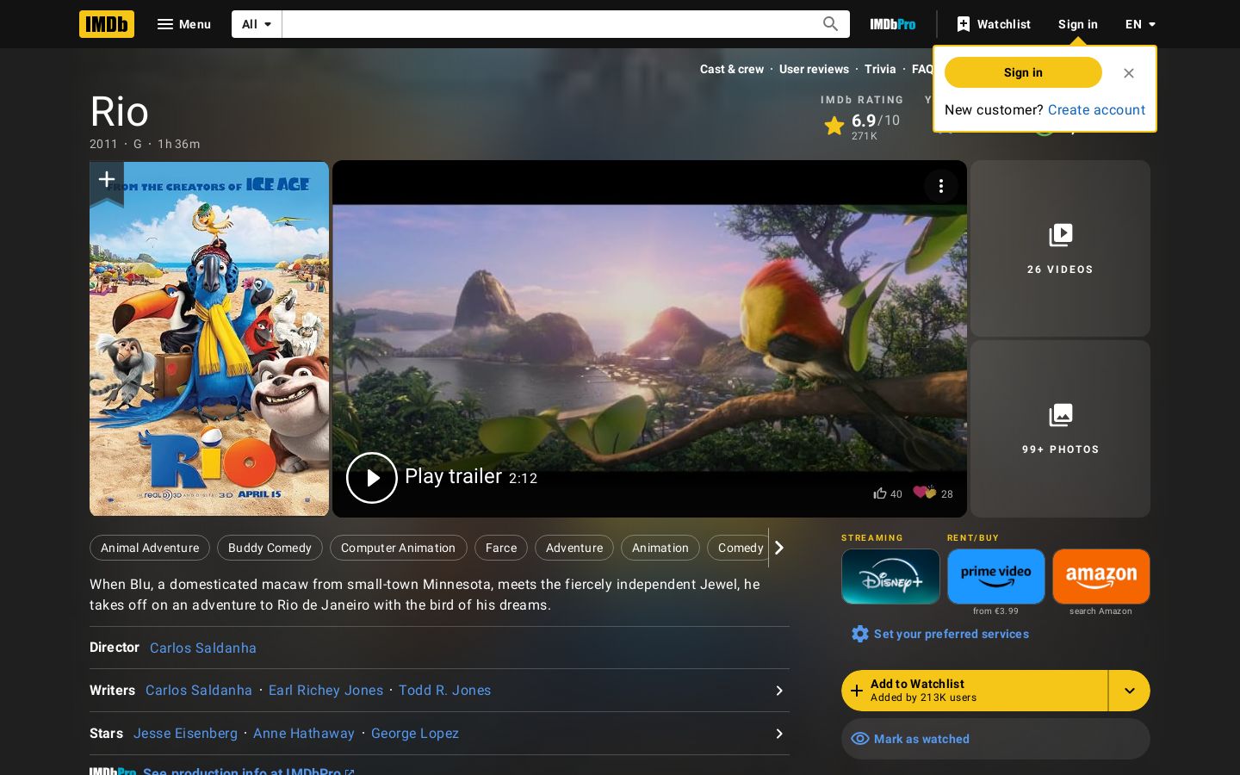This screenshot has height=775, width=1240.
Task: Select the Animation genre chip
Action: [660, 548]
